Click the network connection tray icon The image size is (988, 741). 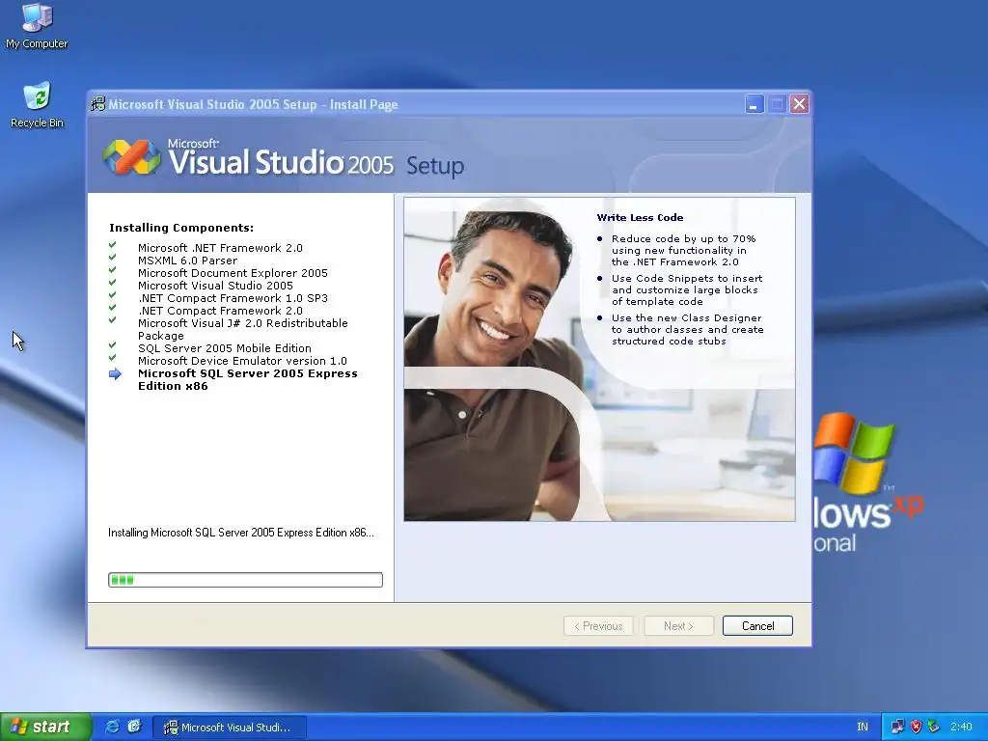click(x=897, y=727)
